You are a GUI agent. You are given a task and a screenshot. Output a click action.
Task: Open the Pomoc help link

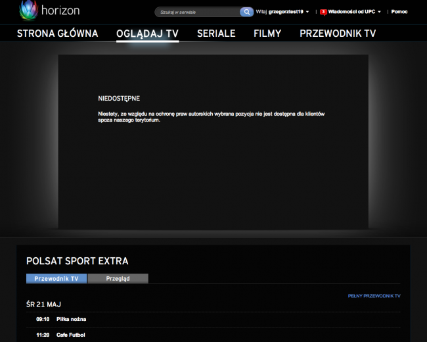[x=399, y=12]
